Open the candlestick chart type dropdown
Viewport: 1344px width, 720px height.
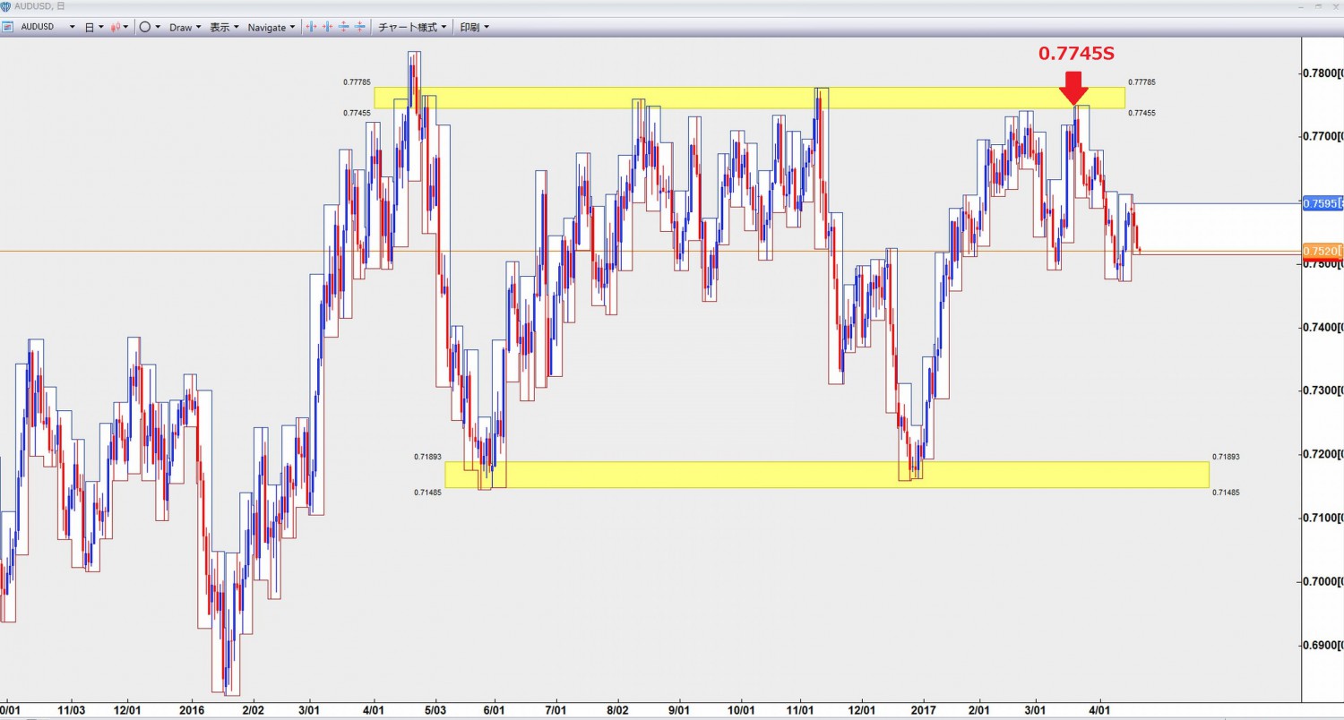(125, 27)
